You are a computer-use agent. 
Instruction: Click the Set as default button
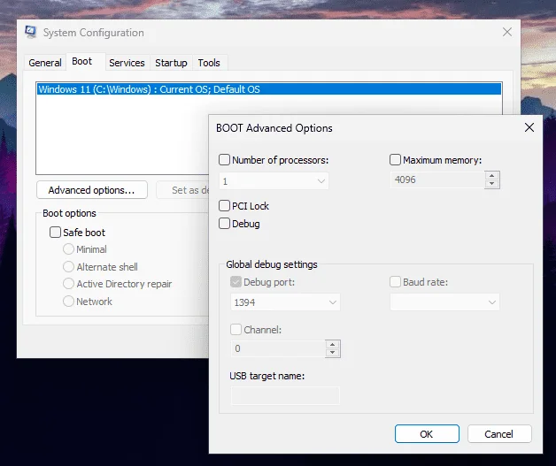pos(182,190)
